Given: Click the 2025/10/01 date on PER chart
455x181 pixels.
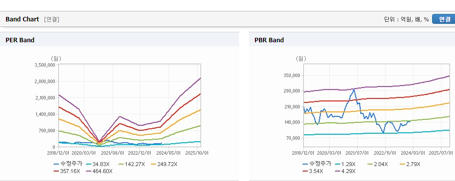Looking at the screenshot, I should pos(197,153).
